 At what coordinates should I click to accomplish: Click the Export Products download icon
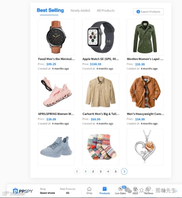138,12
